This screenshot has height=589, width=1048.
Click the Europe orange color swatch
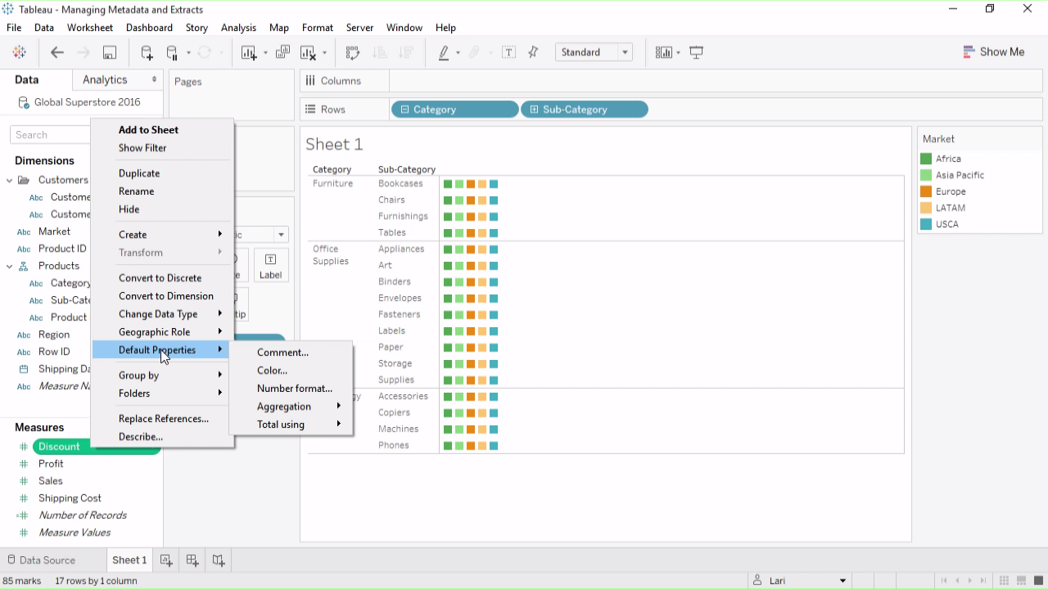pos(926,191)
